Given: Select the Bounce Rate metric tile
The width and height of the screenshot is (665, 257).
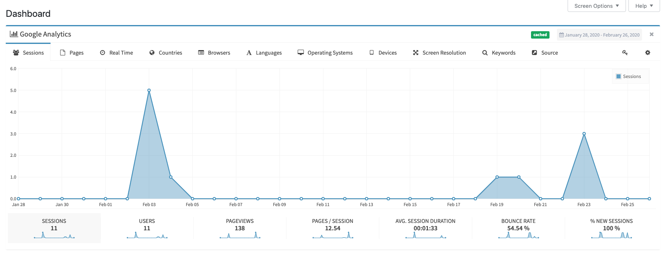Looking at the screenshot, I should 518,228.
